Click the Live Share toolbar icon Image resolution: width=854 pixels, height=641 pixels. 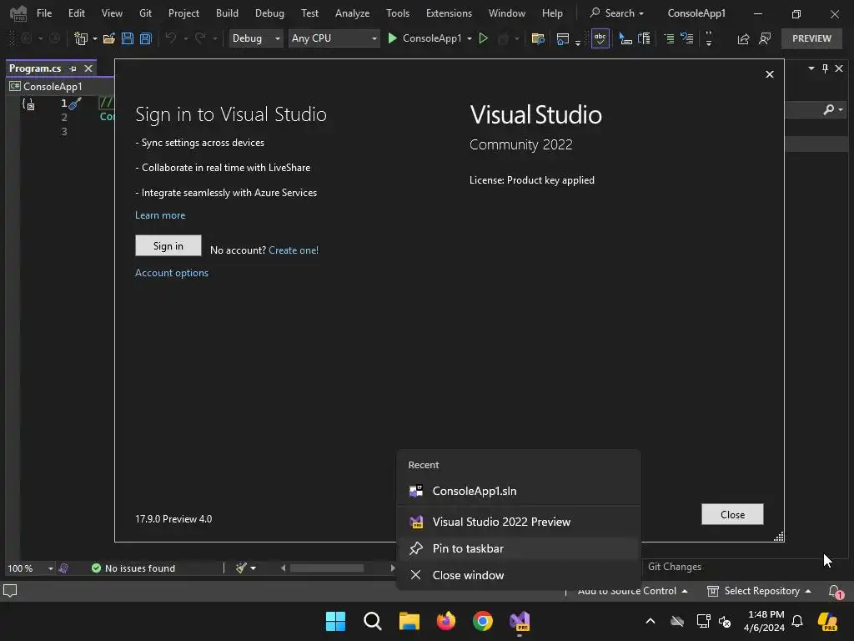[743, 38]
